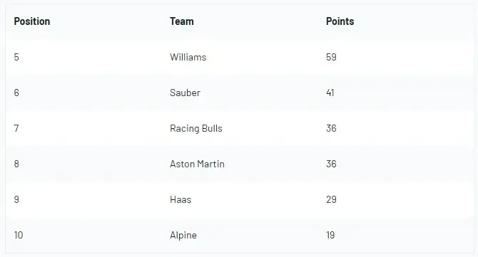Select the Sauber team name

point(185,93)
